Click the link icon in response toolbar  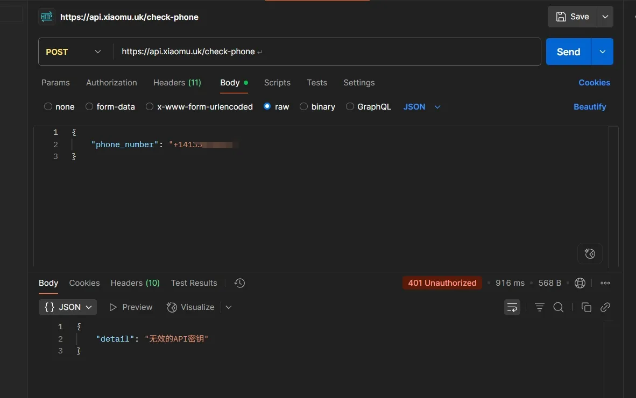pyautogui.click(x=605, y=307)
